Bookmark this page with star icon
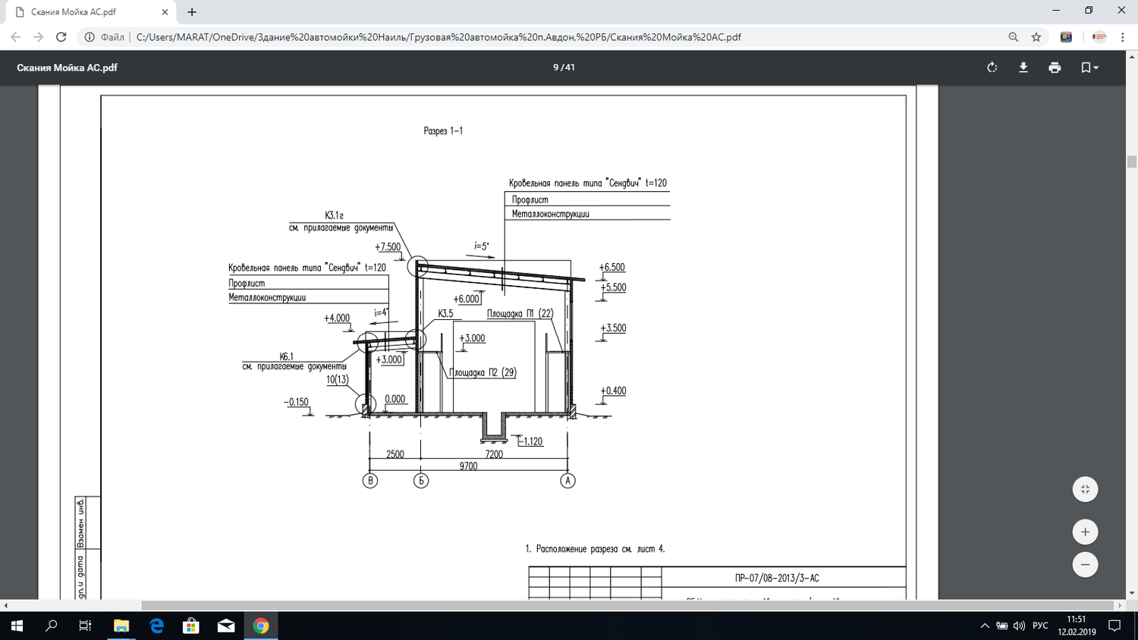This screenshot has width=1138, height=640. [x=1036, y=37]
